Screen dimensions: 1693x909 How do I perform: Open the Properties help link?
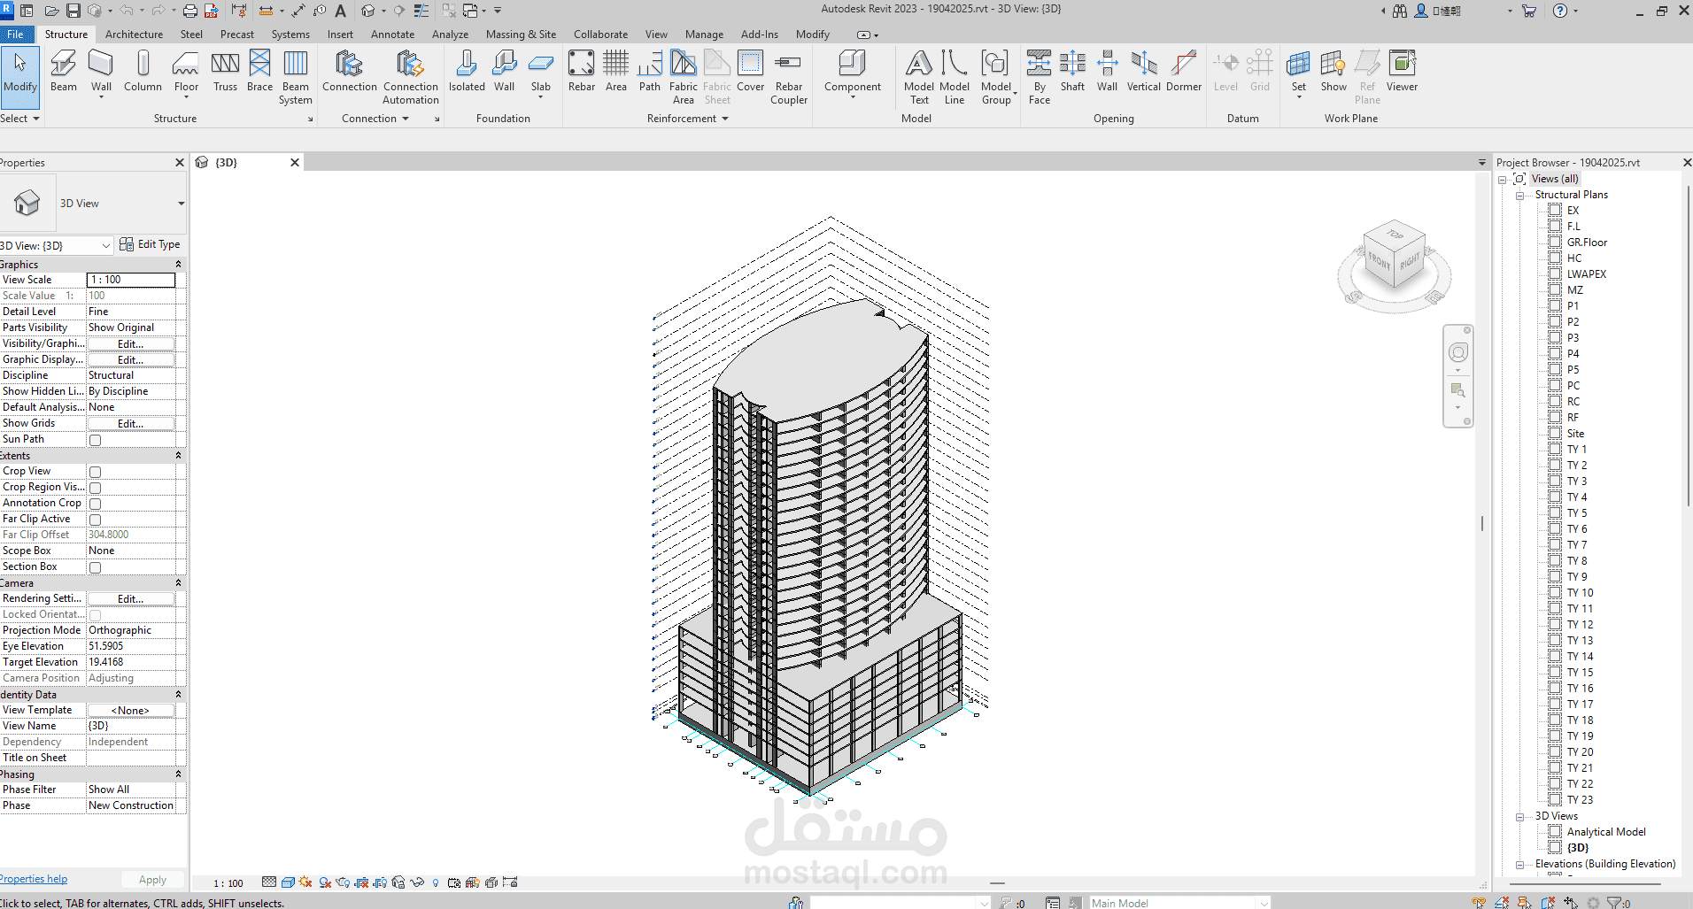coord(34,879)
